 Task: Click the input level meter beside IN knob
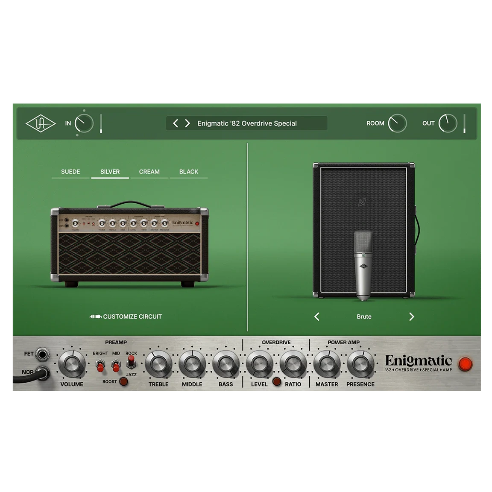point(101,123)
